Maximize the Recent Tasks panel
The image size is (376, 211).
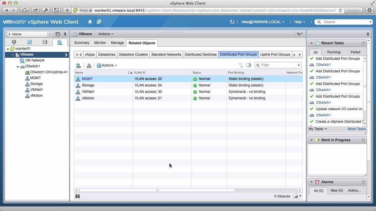pyautogui.click(x=363, y=43)
